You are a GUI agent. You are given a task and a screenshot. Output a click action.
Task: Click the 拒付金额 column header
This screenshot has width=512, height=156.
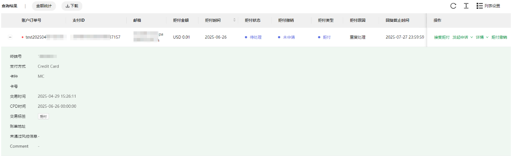pos(181,20)
